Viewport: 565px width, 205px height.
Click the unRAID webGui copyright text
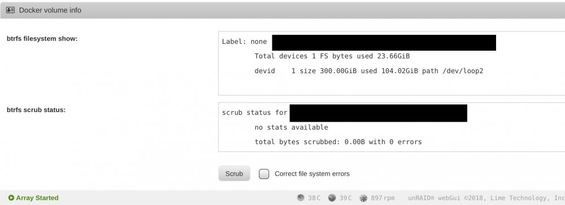click(486, 198)
